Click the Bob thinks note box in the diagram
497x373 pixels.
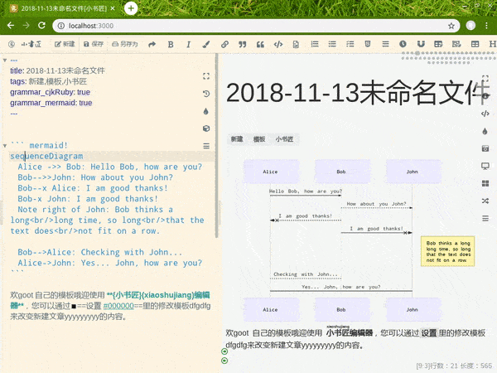447,251
